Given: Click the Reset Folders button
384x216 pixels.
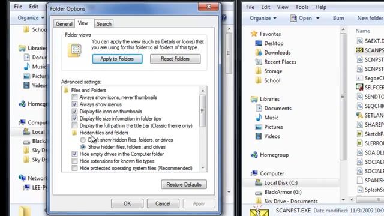Looking at the screenshot, I should [x=175, y=59].
